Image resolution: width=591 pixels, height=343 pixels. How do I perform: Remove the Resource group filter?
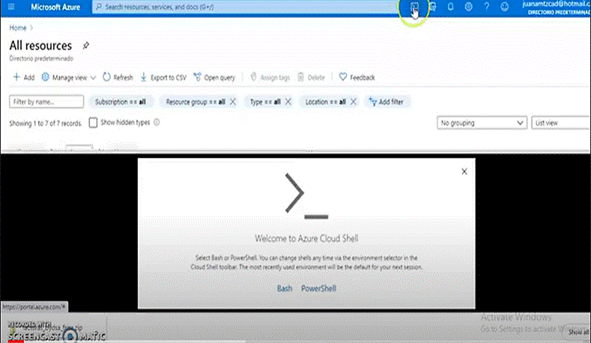click(x=232, y=102)
